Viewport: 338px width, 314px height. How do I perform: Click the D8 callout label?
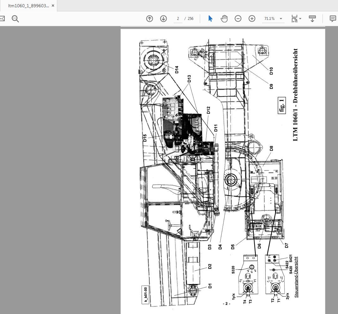(271, 148)
